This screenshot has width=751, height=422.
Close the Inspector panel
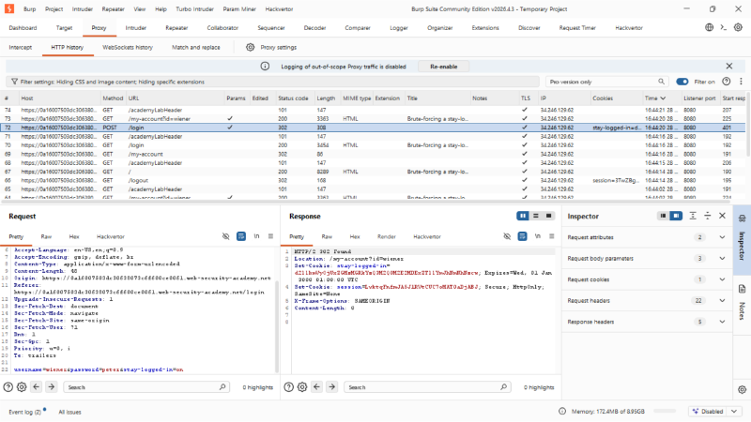722,216
